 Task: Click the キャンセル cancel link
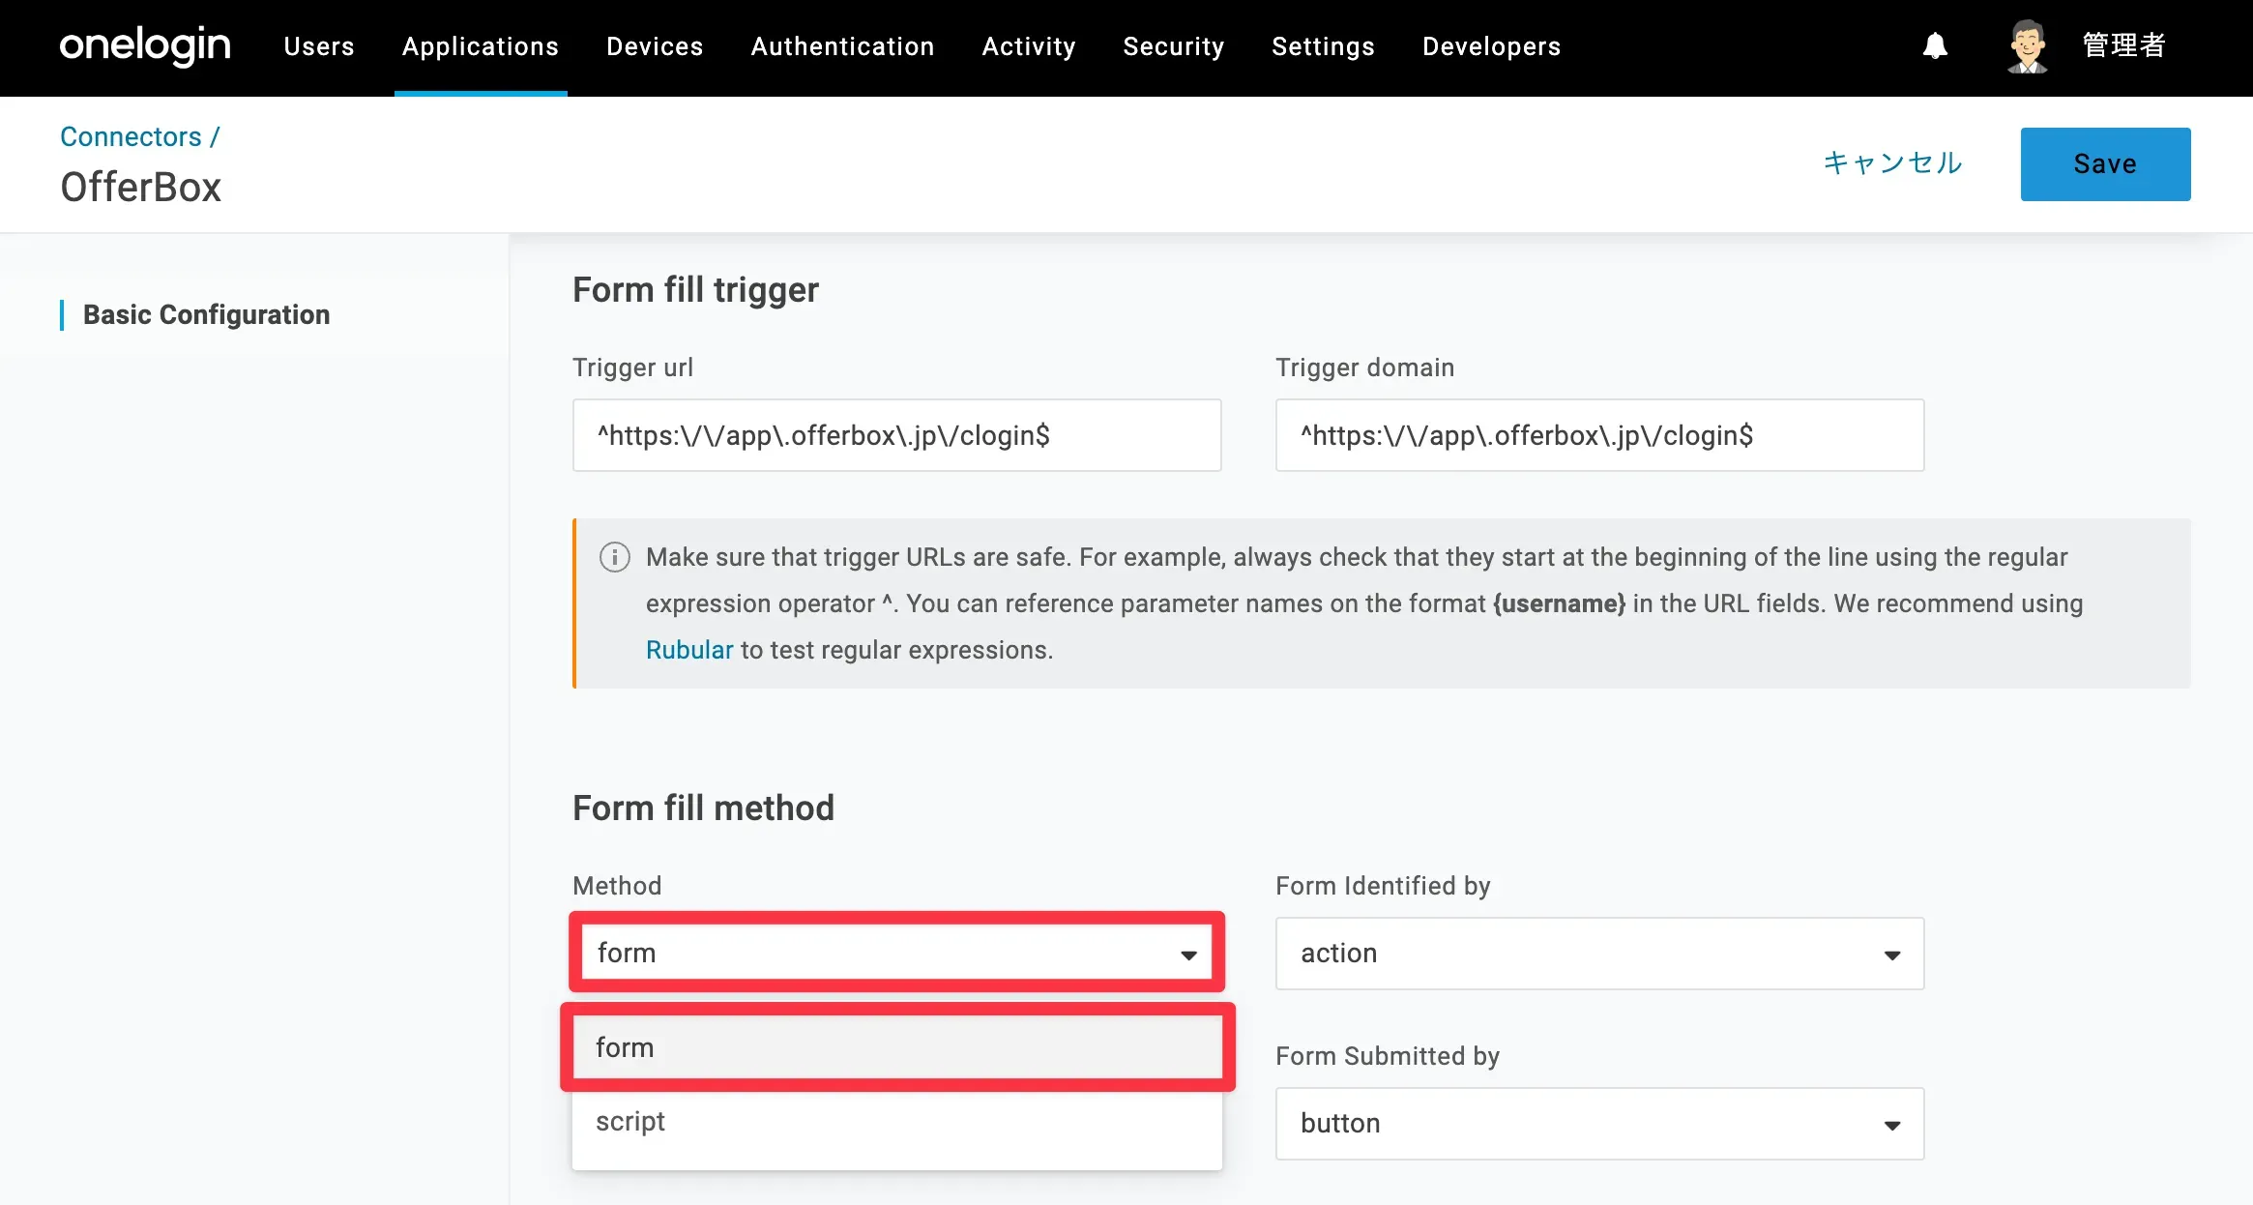1892,163
